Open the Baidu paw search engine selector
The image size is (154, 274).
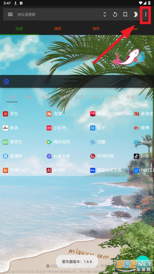(x=7, y=81)
